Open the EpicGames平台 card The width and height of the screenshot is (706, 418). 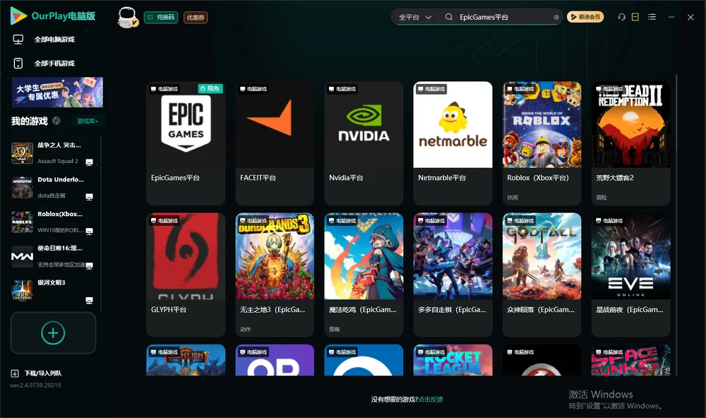(x=186, y=143)
